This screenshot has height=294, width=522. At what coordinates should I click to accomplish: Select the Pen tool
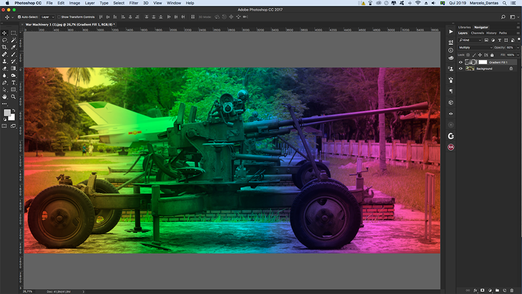click(x=5, y=83)
